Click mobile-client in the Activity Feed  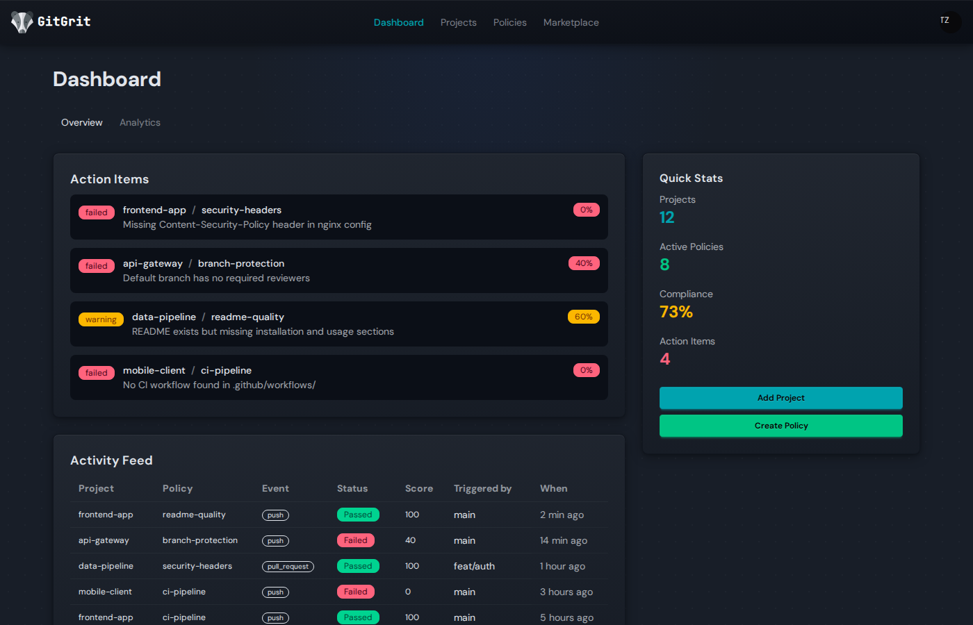point(105,592)
